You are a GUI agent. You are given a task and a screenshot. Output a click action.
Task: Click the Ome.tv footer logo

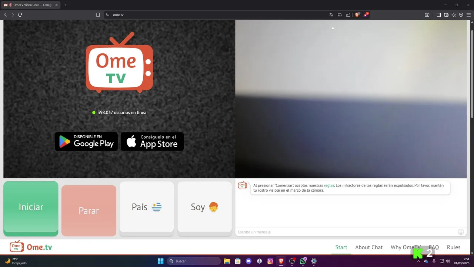[31, 247]
